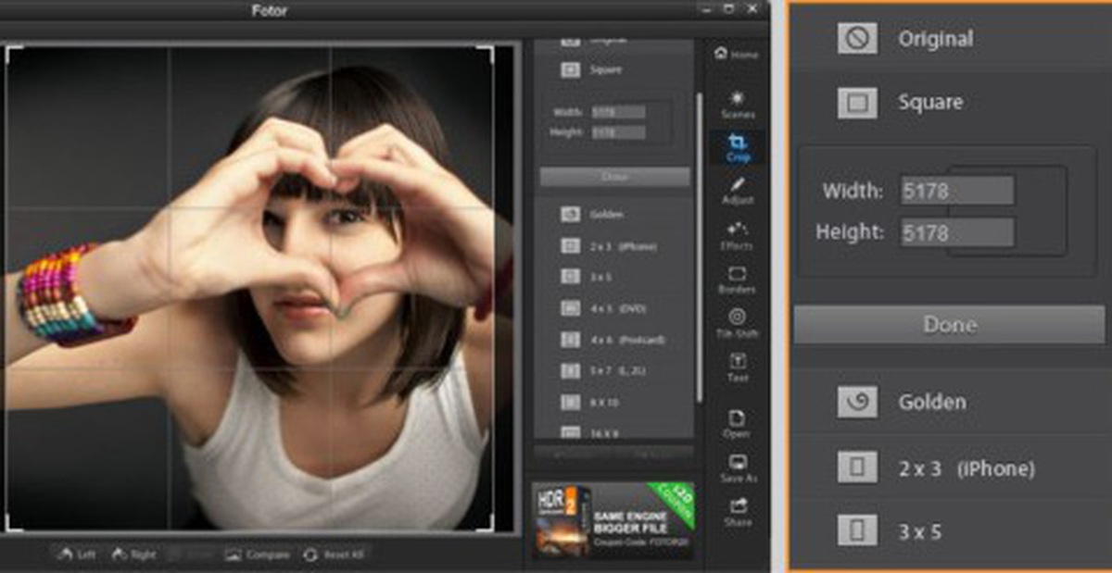
Task: Rotate image Right
Action: point(134,554)
